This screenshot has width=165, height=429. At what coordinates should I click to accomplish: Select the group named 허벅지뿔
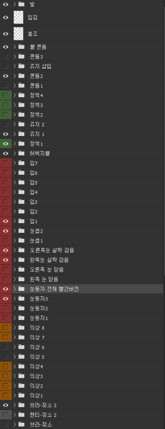[40, 154]
